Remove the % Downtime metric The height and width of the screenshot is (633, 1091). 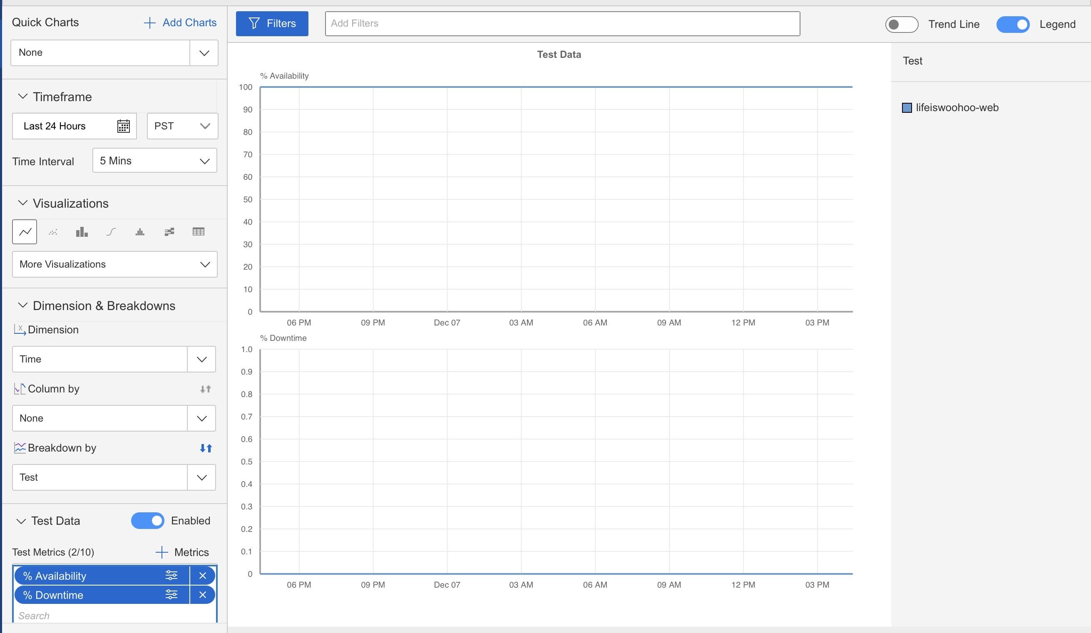coord(202,595)
